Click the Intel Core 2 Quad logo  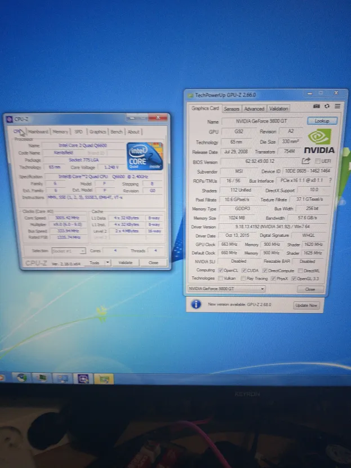144,156
